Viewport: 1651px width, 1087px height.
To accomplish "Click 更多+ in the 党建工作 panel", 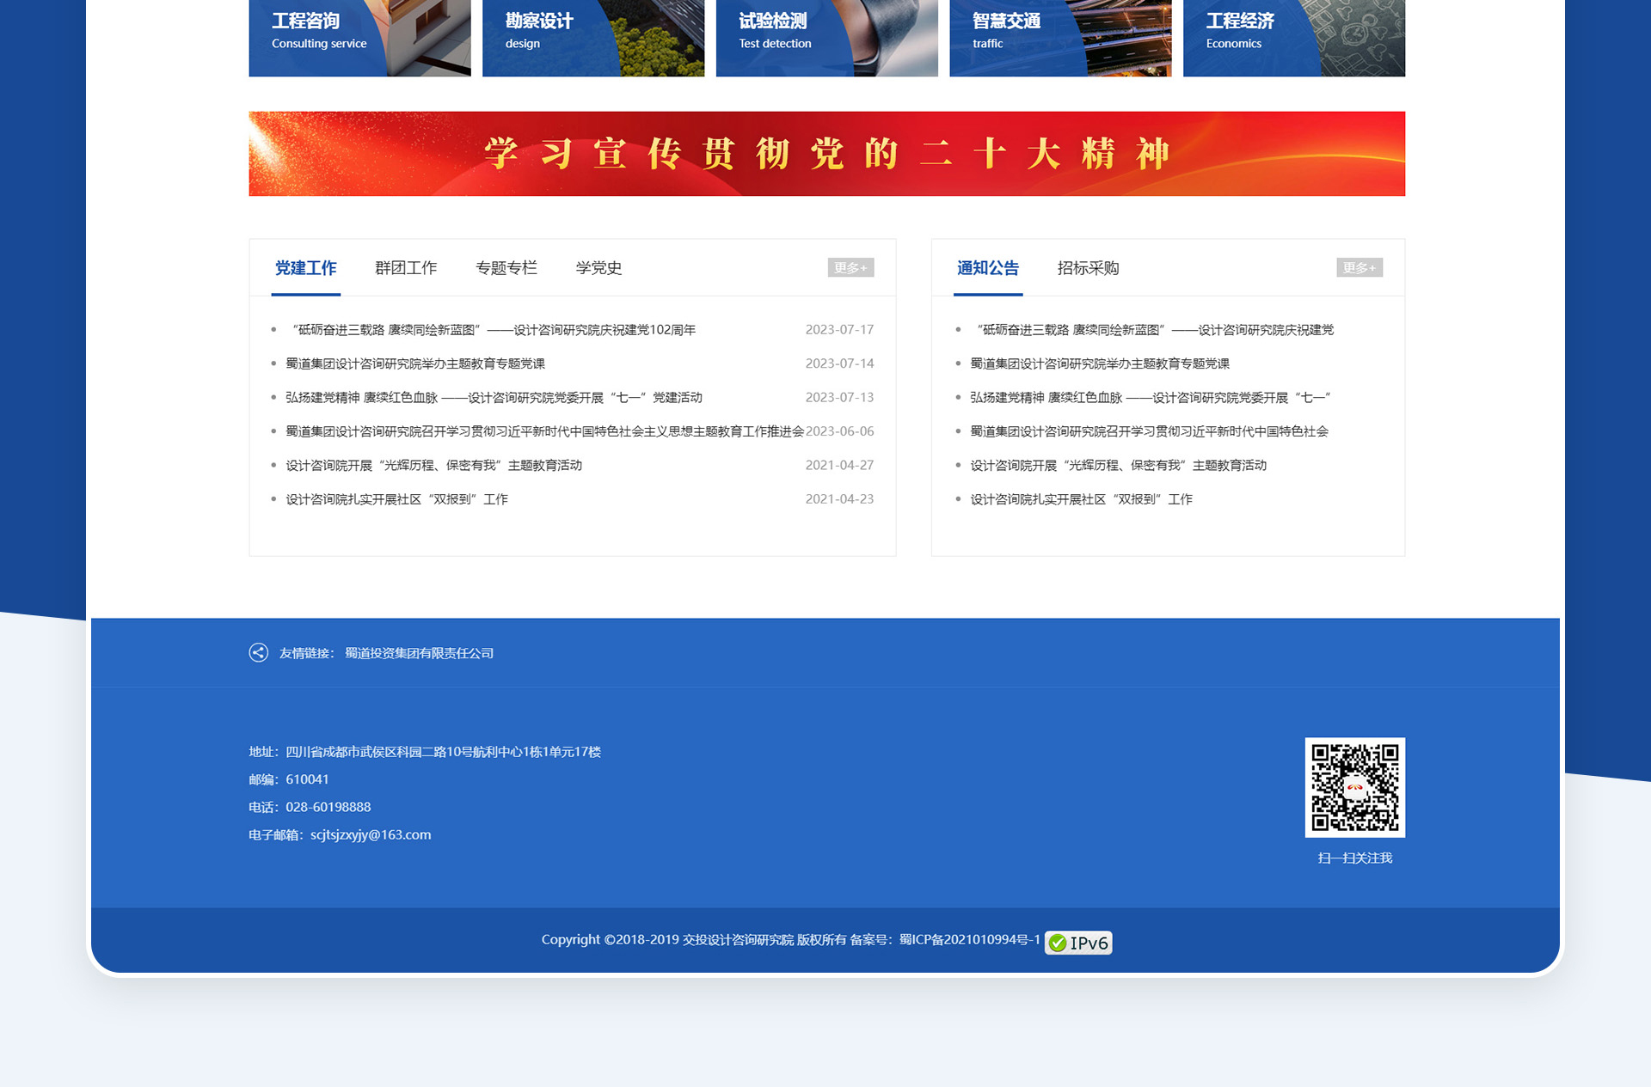I will (x=850, y=268).
